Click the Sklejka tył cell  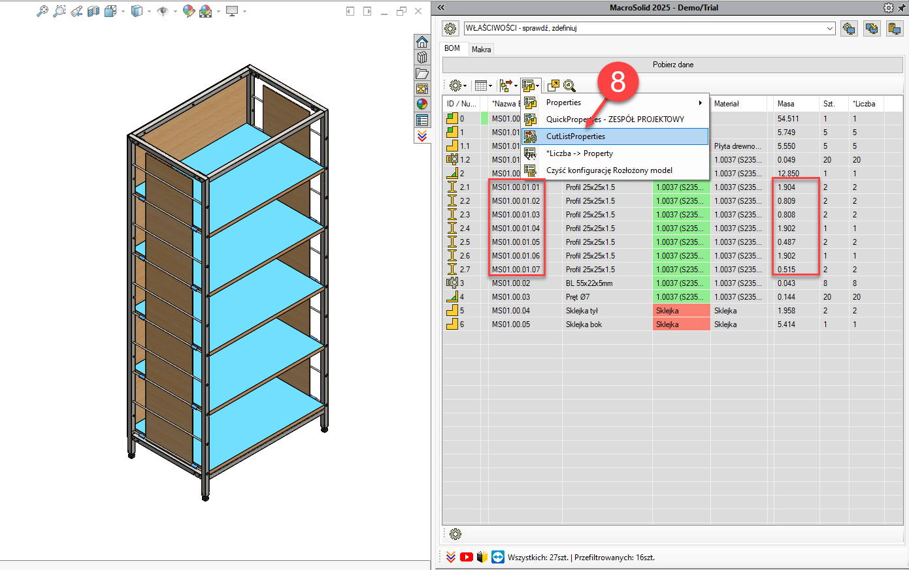(x=607, y=311)
